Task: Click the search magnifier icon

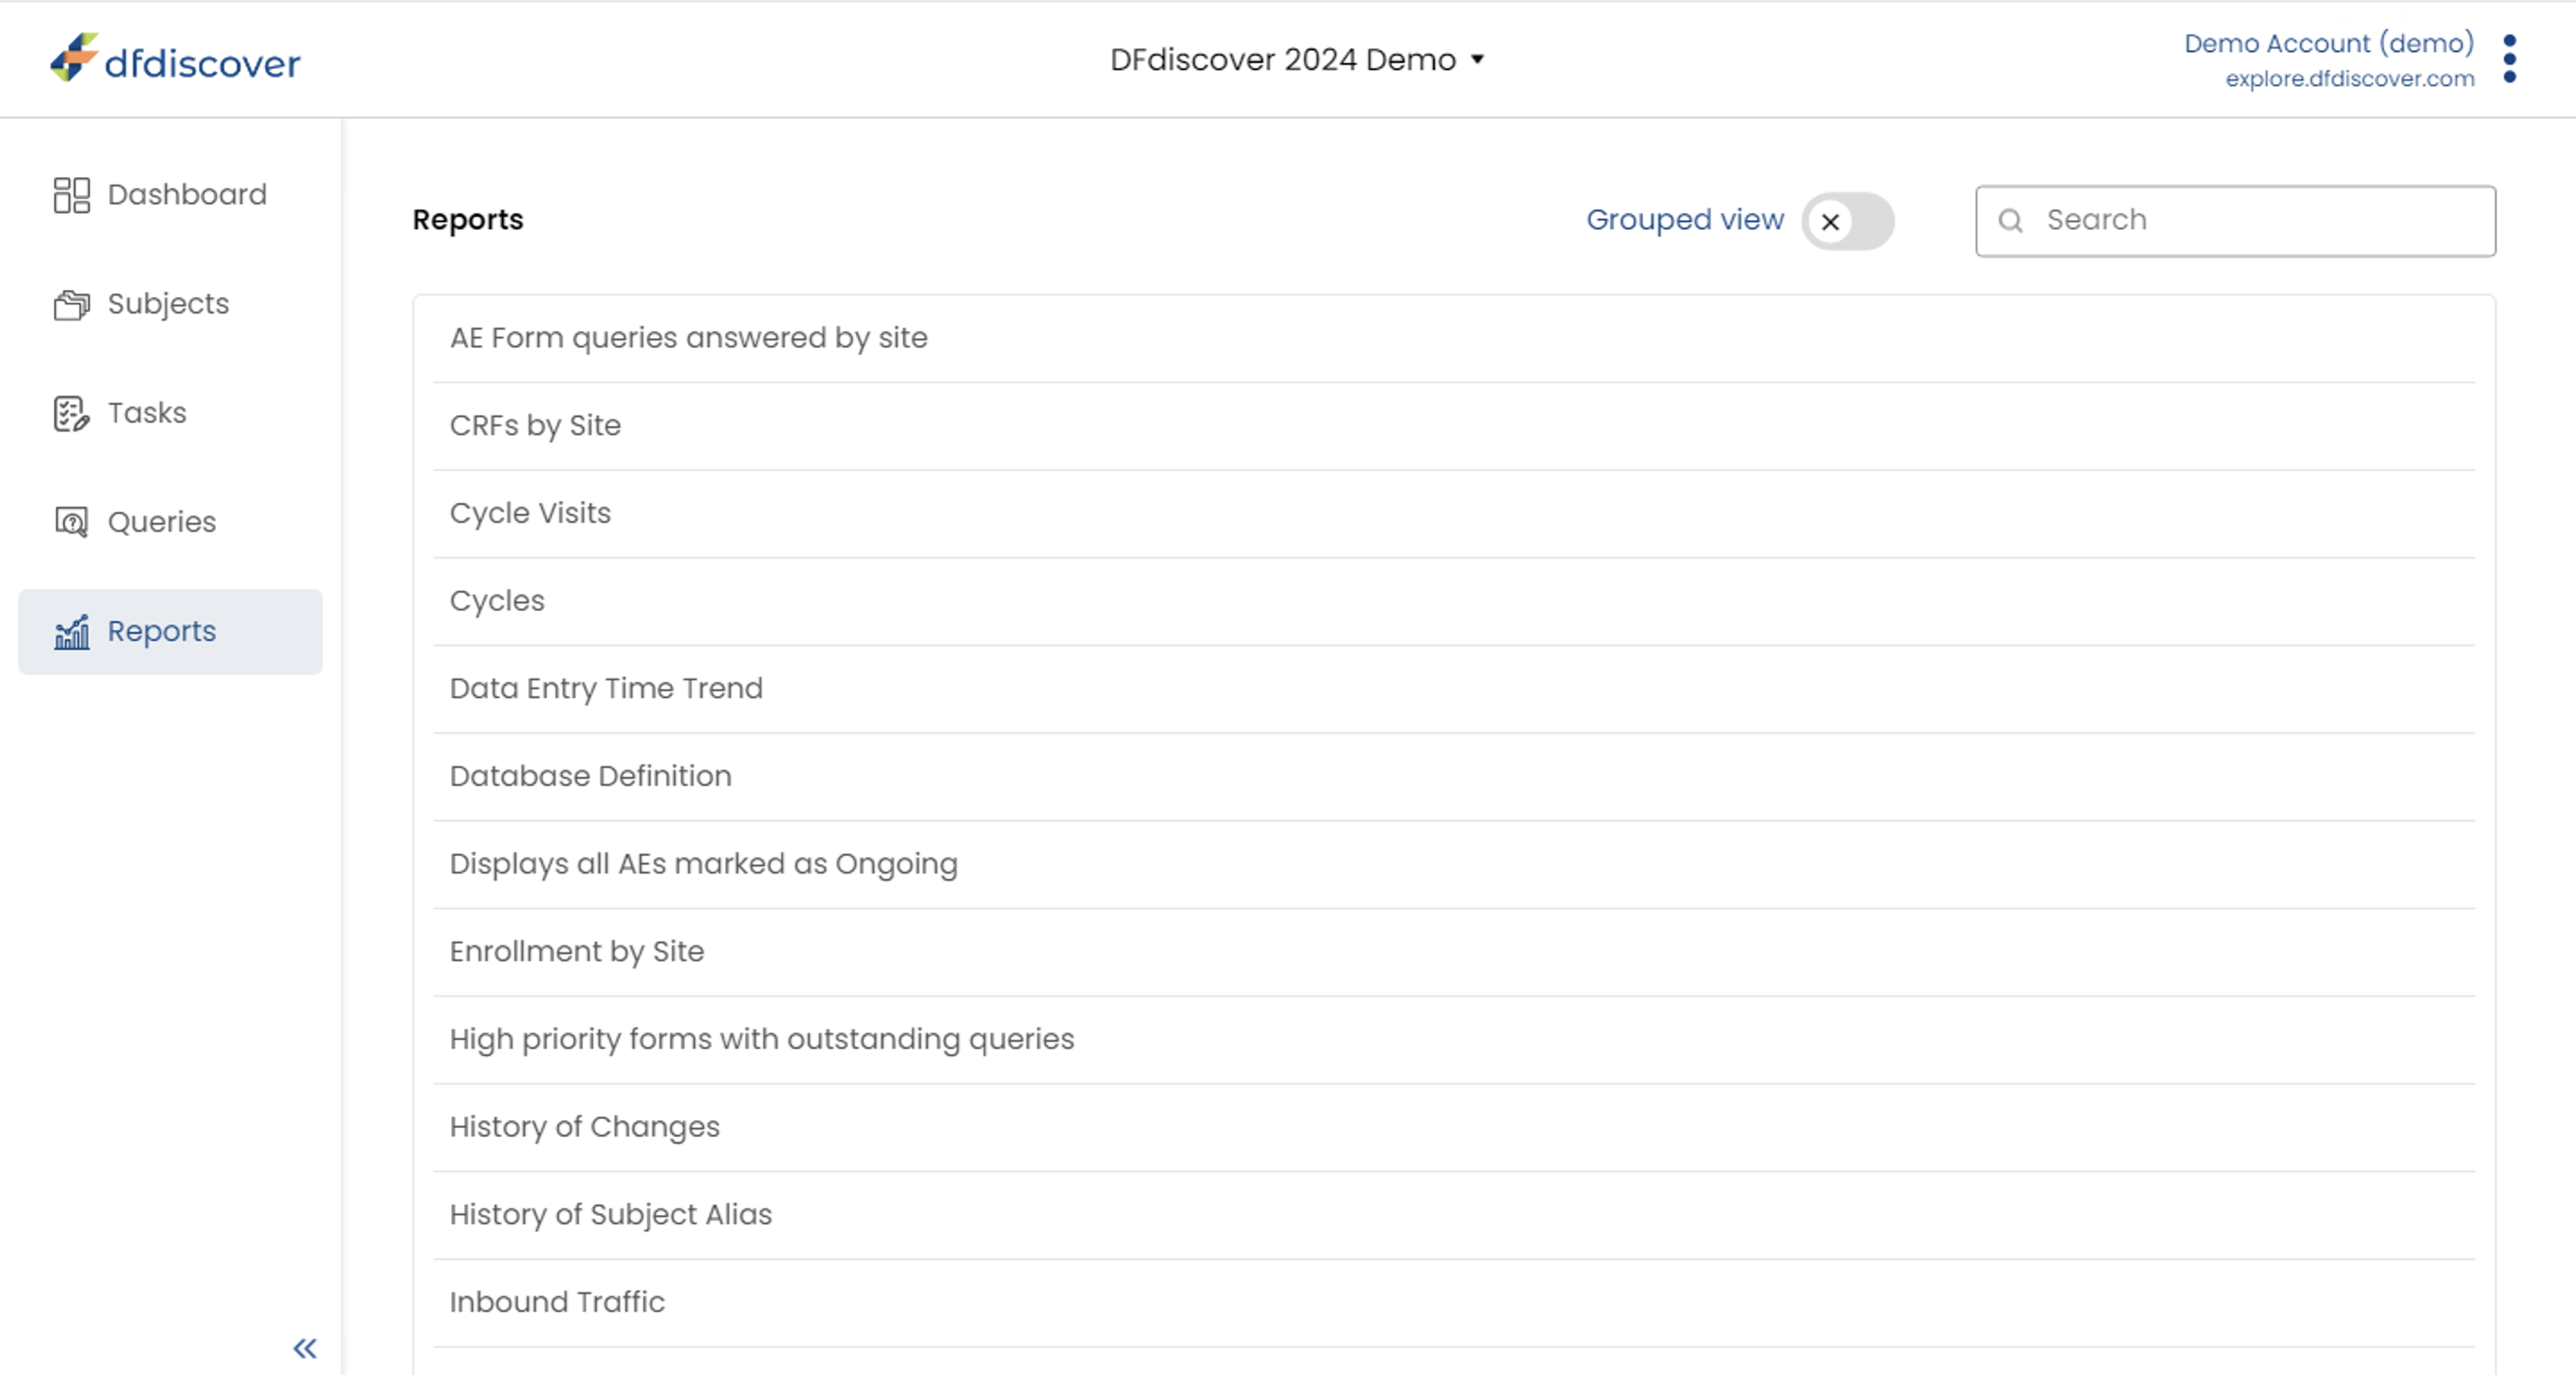Action: coord(2010,221)
